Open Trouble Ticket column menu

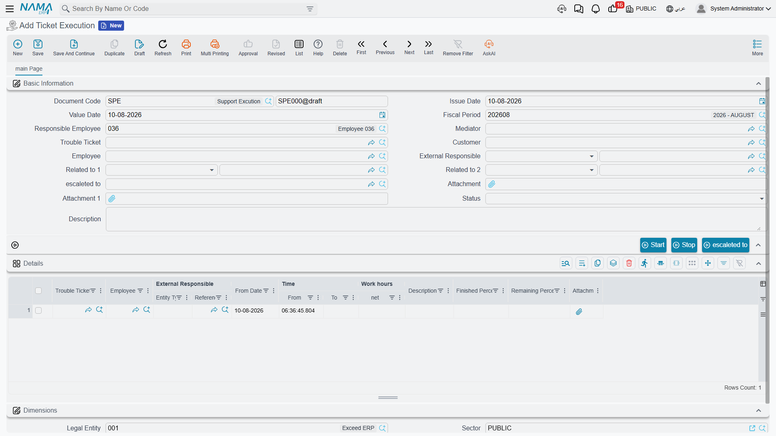pyautogui.click(x=101, y=291)
